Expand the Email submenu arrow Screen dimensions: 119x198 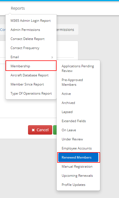(52, 57)
